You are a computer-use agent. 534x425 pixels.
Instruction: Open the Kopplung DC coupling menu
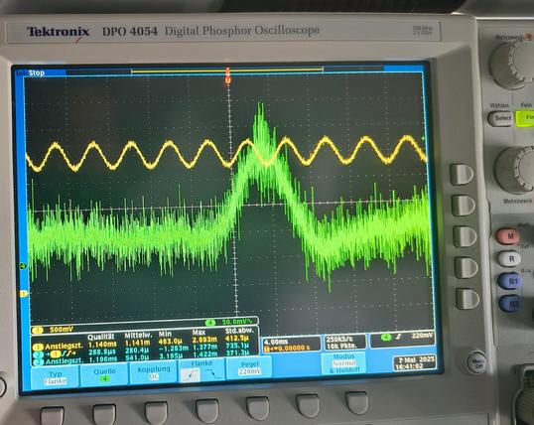pos(154,372)
